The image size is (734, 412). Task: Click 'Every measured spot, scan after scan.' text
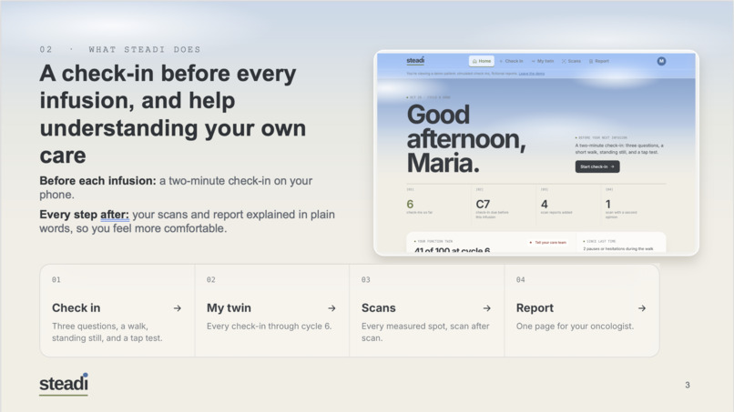425,332
